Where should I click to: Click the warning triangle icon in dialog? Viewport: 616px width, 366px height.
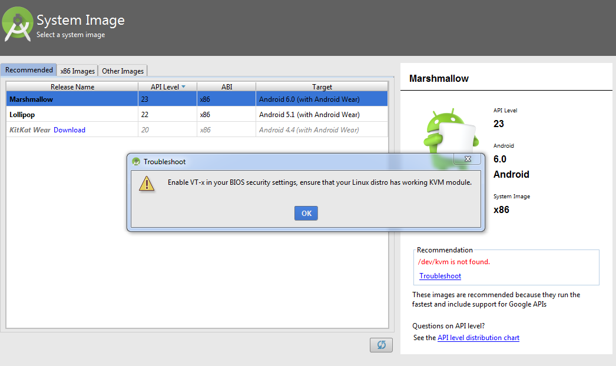click(147, 184)
